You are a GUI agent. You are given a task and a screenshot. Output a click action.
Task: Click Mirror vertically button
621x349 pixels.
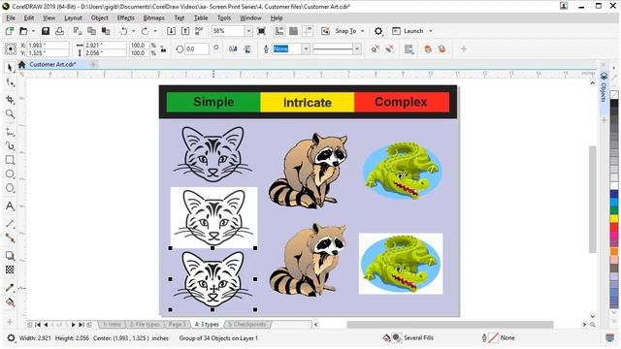tap(247, 49)
